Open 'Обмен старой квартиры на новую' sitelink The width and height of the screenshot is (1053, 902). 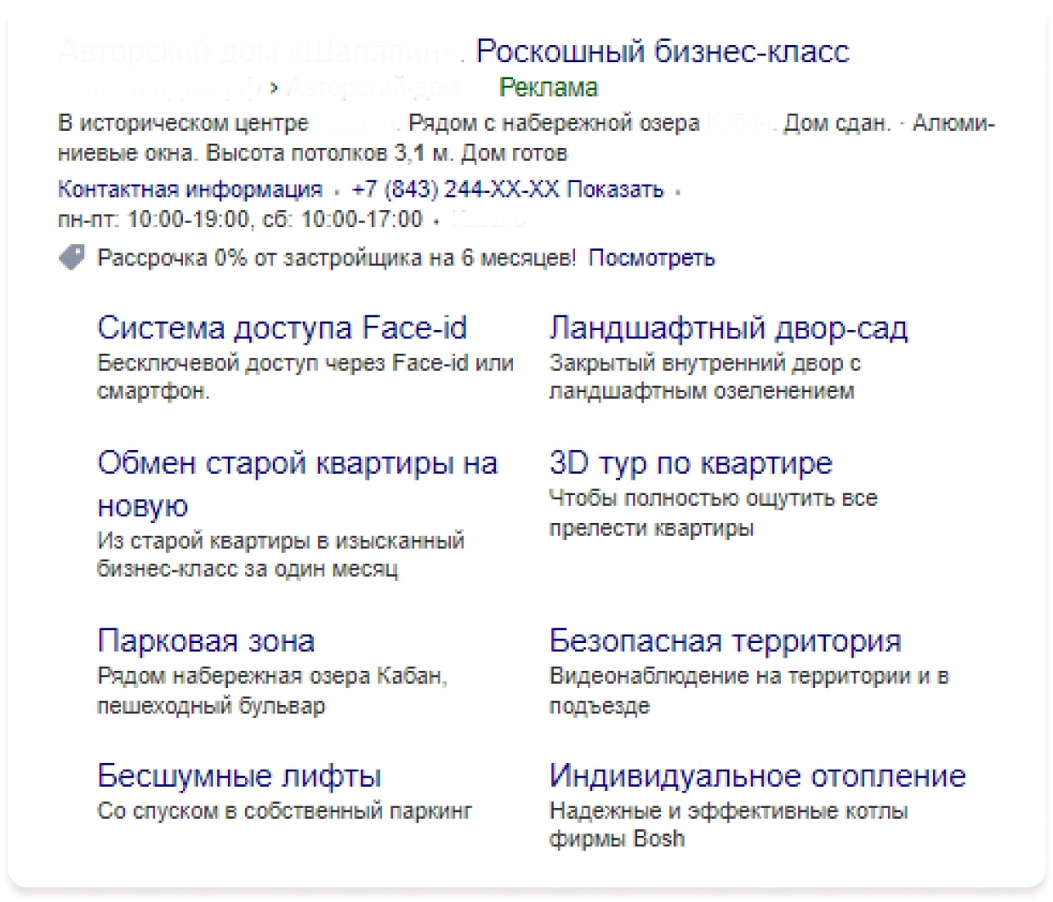coord(297,484)
